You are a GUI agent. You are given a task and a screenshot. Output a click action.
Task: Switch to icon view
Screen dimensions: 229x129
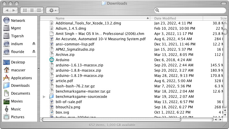pyautogui.click(x=25, y=10)
